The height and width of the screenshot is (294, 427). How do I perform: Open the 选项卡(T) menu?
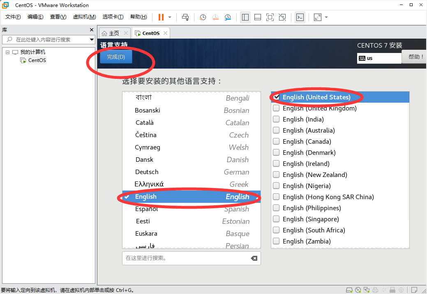(113, 17)
